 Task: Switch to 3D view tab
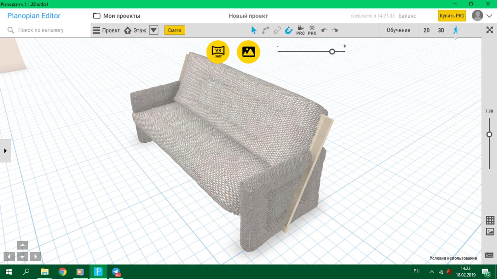pos(441,30)
